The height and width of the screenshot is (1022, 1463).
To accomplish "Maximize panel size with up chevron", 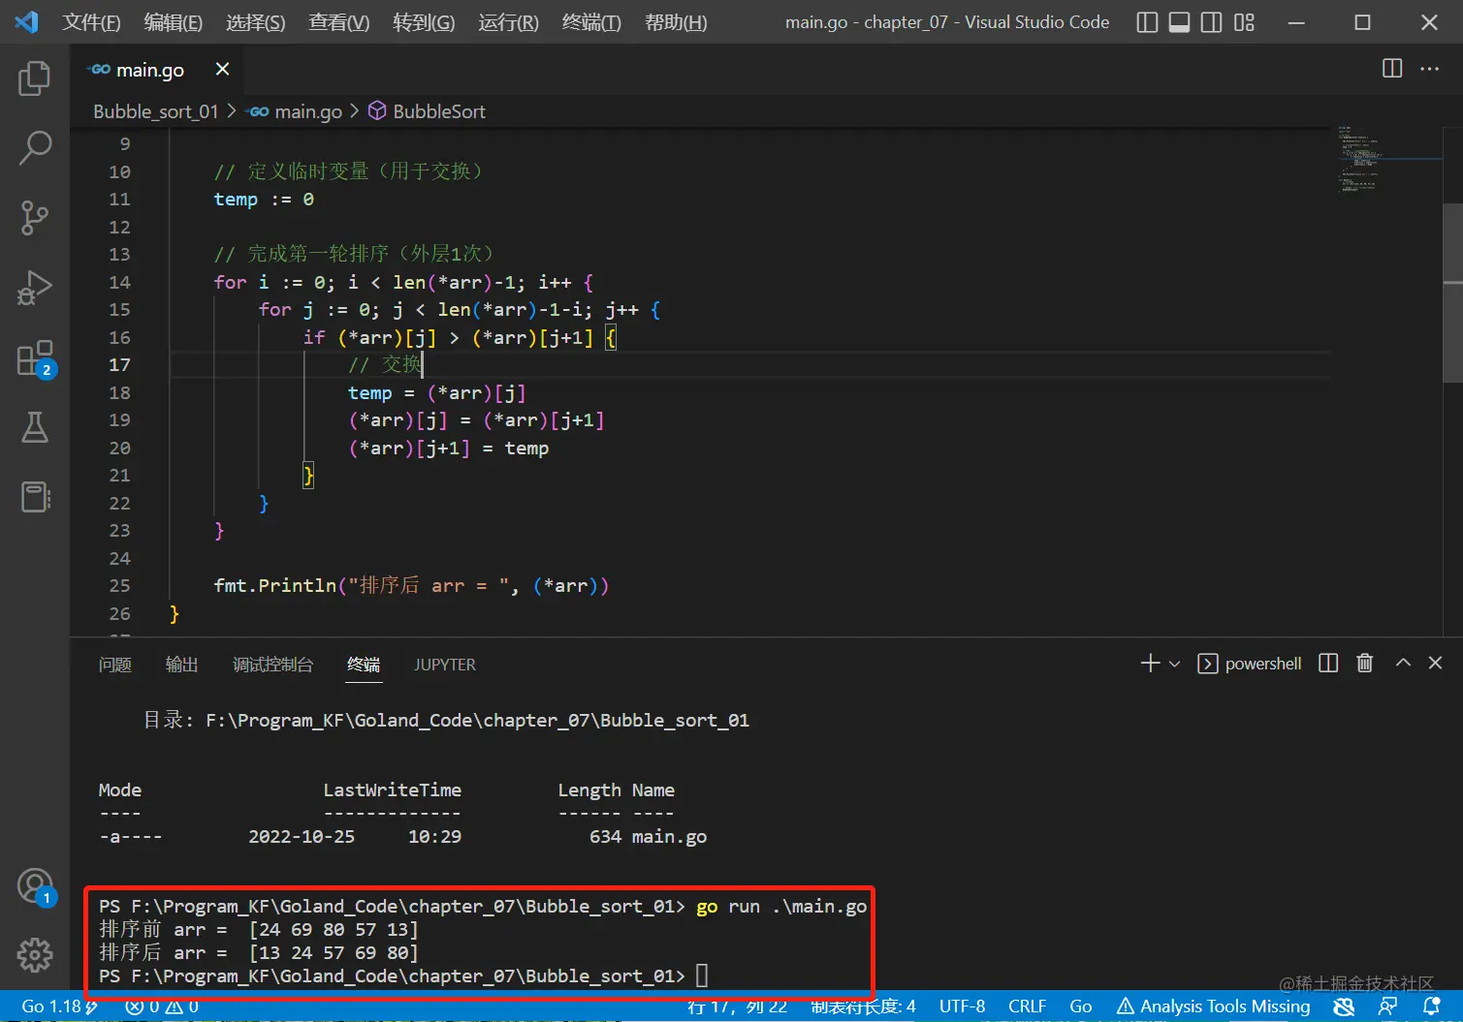I will [x=1403, y=664].
